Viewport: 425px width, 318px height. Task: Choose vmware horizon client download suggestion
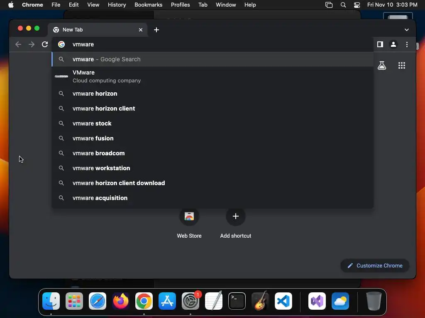pyautogui.click(x=213, y=183)
